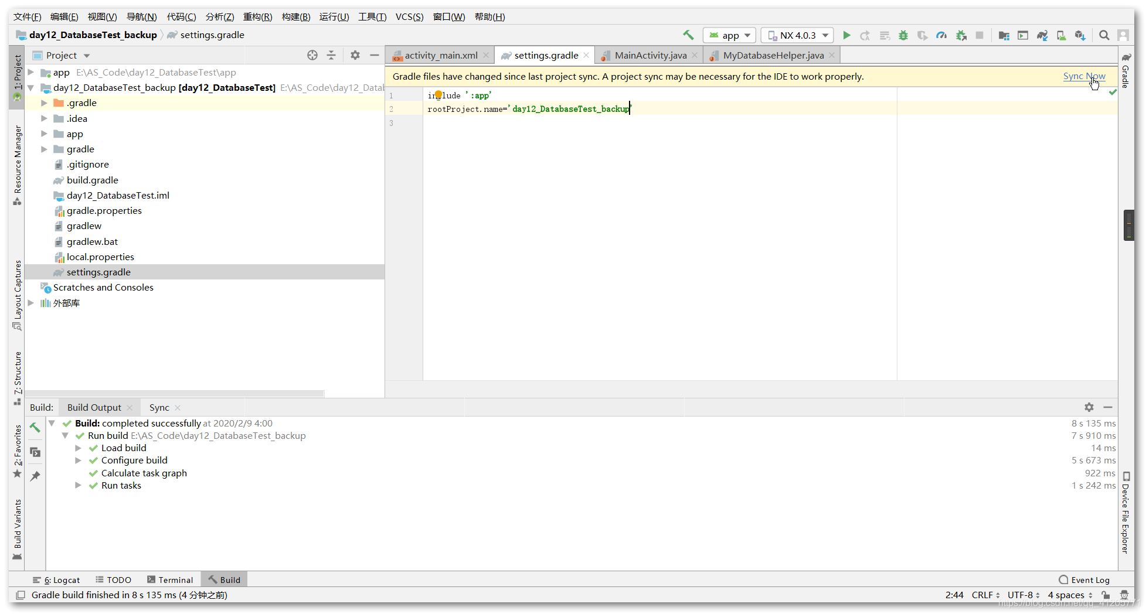
Task: Open the Profiler gauge icon
Action: point(941,35)
